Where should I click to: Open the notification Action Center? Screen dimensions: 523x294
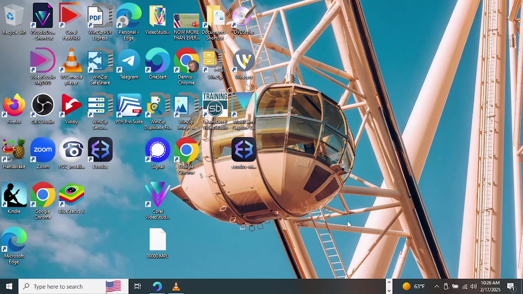(511, 286)
